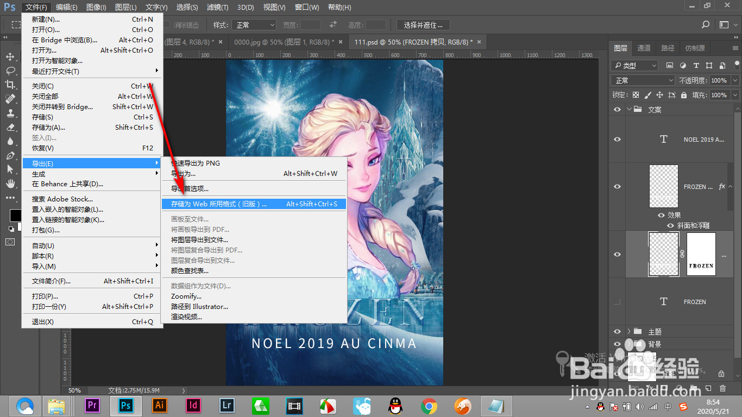Viewport: 742px width, 417px height.
Task: Open Premiere Pro from taskbar
Action: coord(92,405)
